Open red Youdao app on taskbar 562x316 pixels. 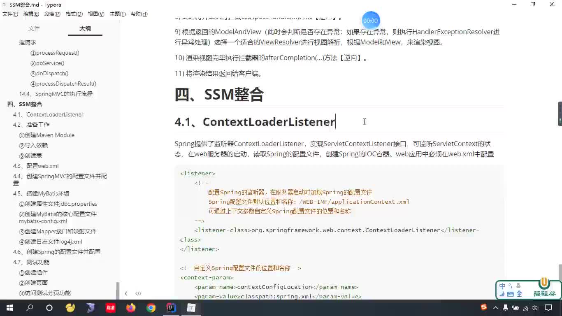[x=110, y=308]
